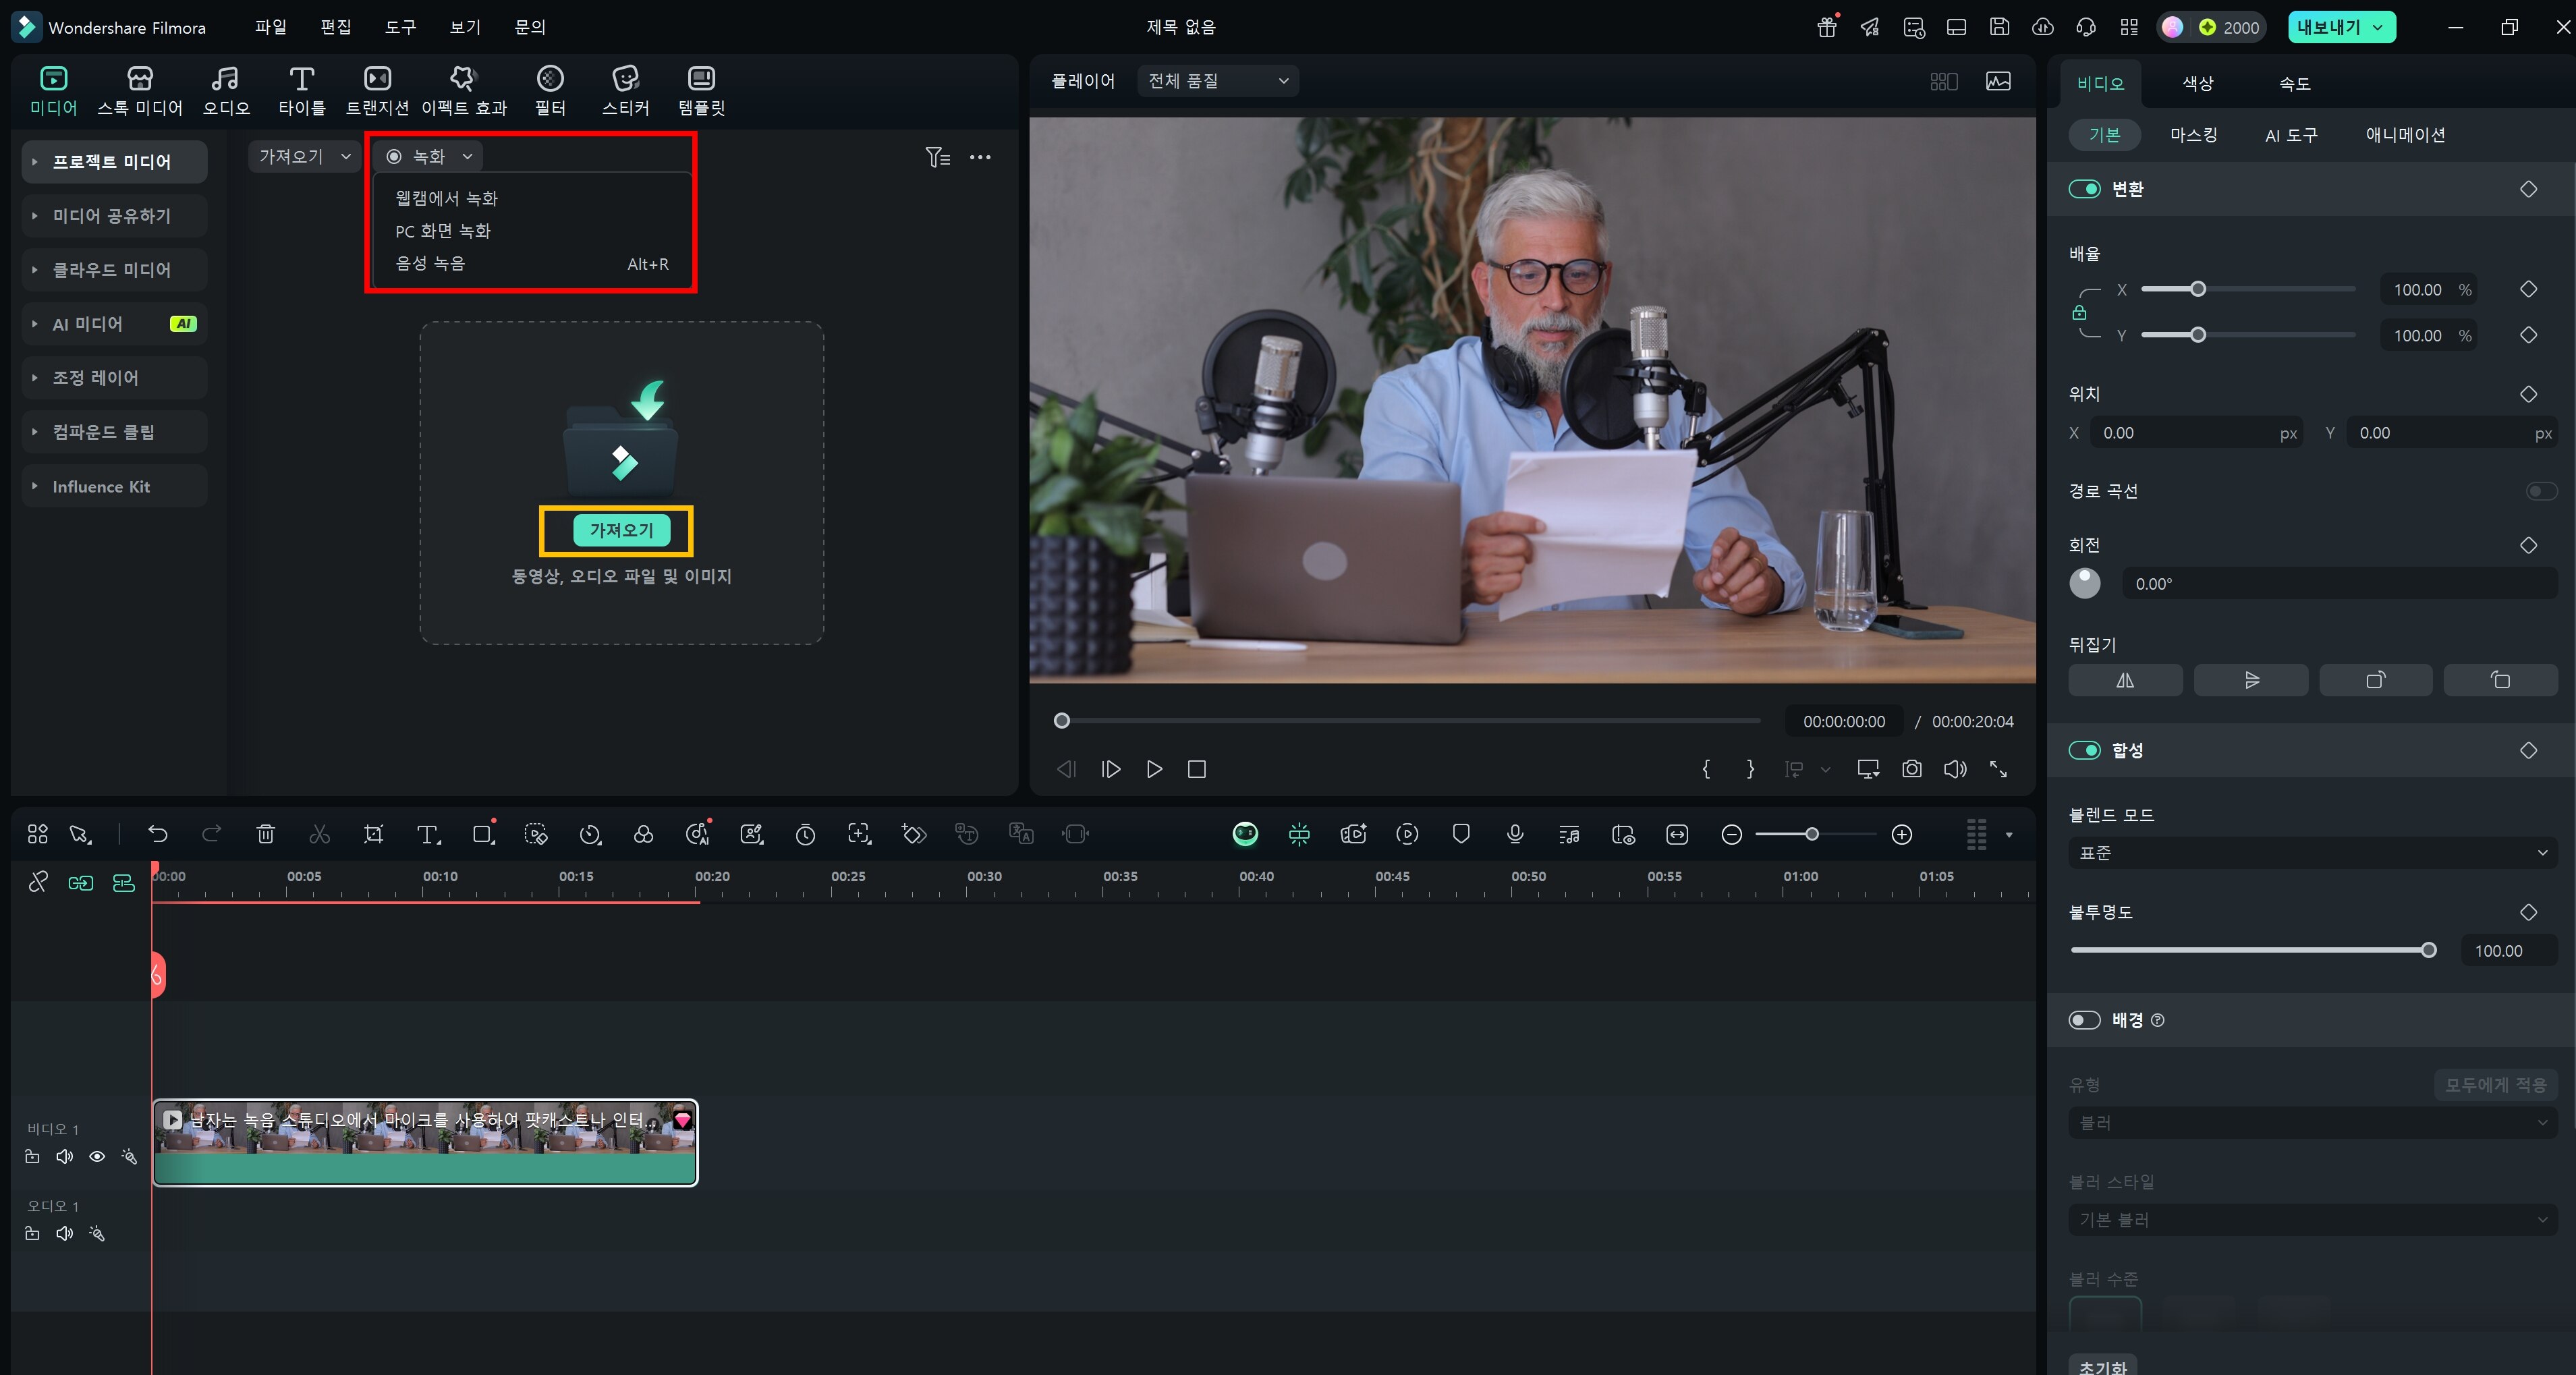Click the play button under preview
Image resolution: width=2576 pixels, height=1375 pixels.
[1154, 769]
